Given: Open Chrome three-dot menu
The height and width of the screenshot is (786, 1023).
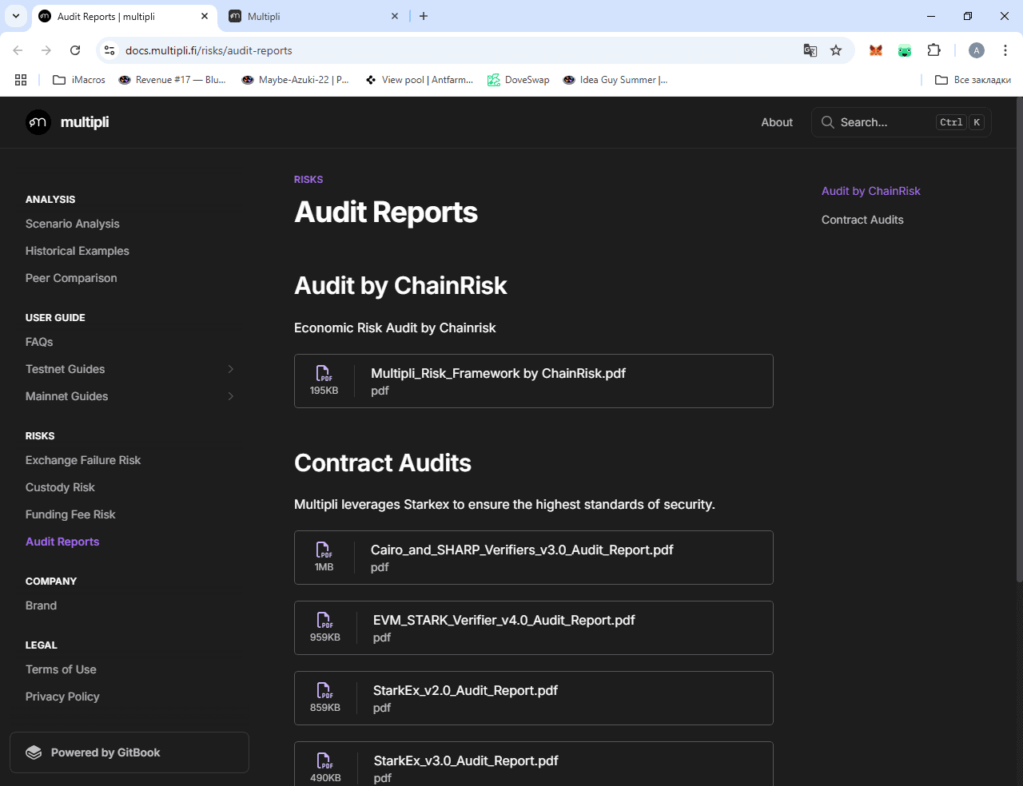Looking at the screenshot, I should click(1005, 50).
